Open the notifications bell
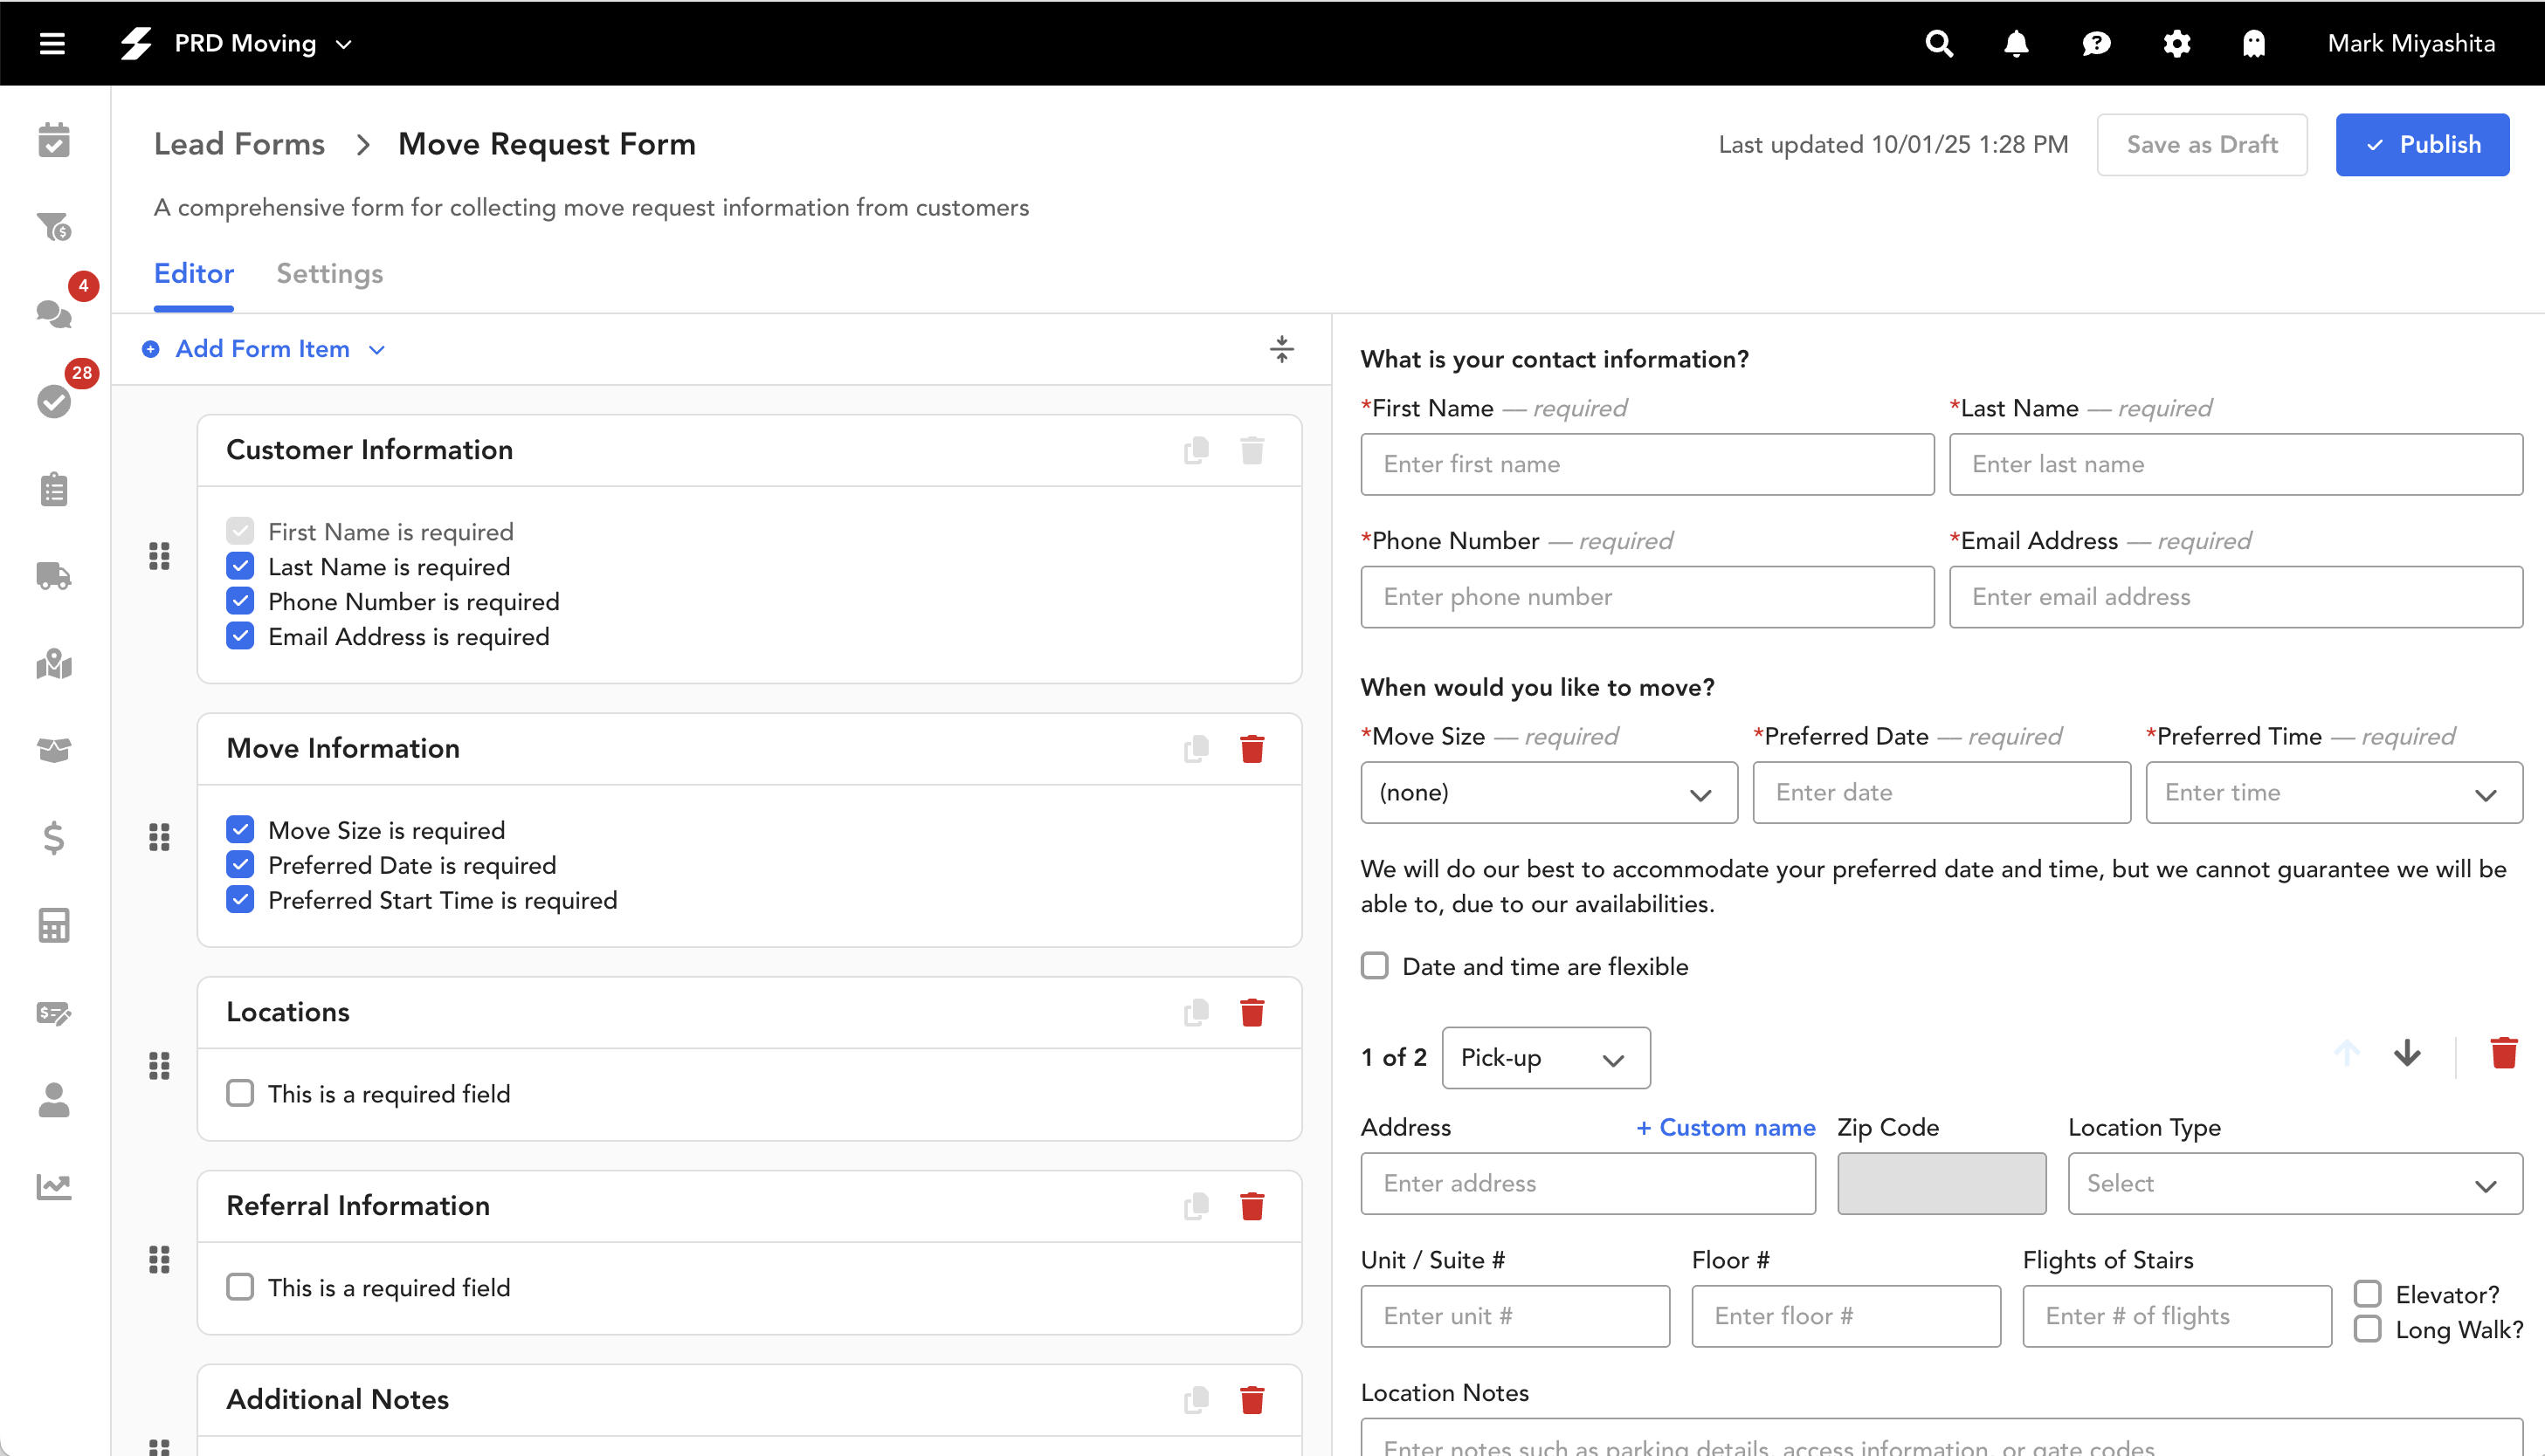This screenshot has width=2545, height=1456. click(2016, 44)
